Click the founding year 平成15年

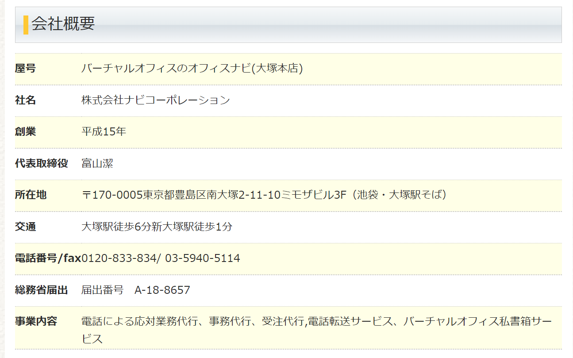104,132
